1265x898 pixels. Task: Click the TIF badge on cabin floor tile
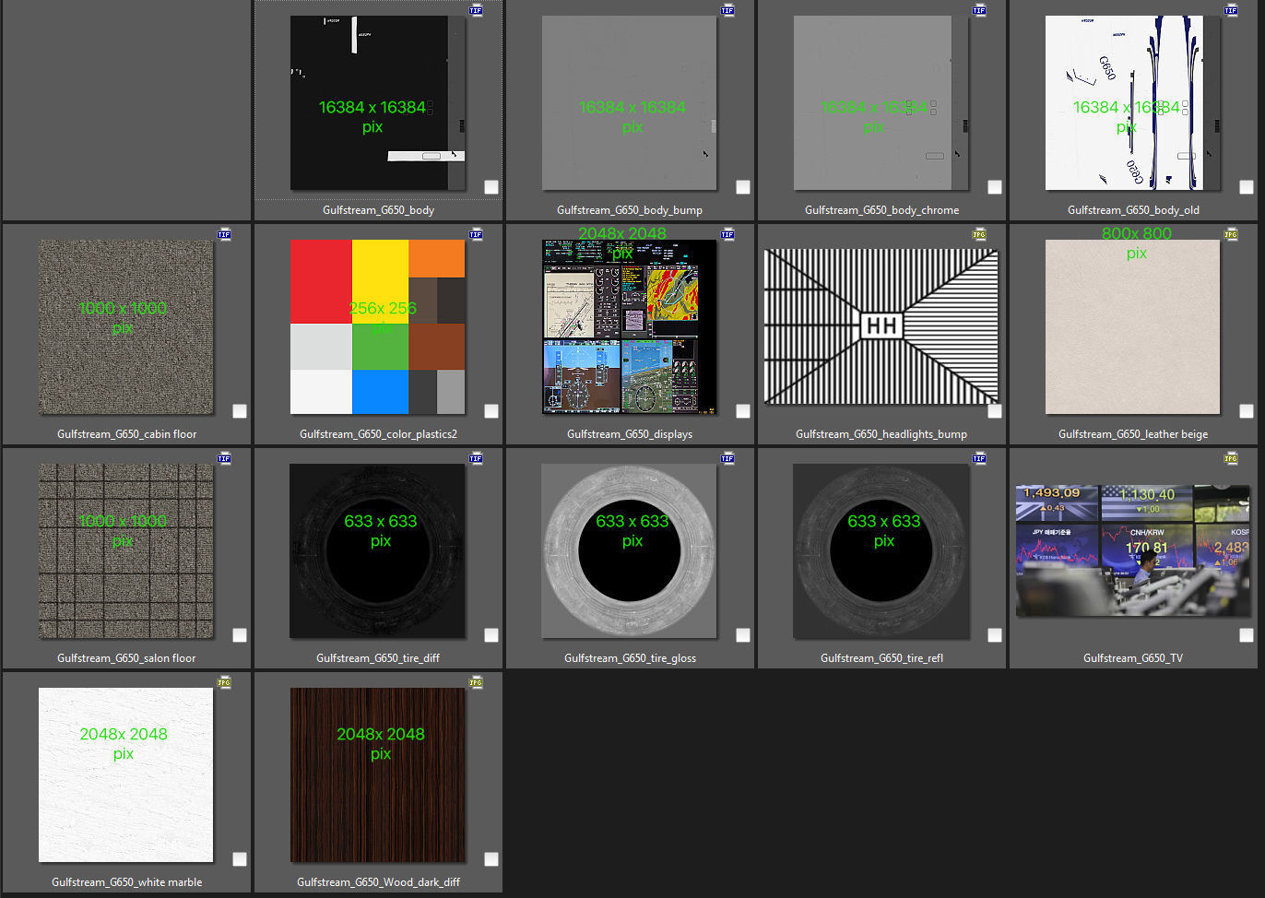[x=224, y=234]
